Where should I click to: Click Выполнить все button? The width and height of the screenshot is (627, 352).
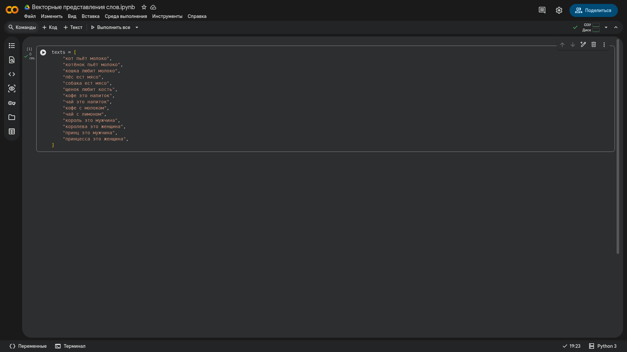click(110, 27)
